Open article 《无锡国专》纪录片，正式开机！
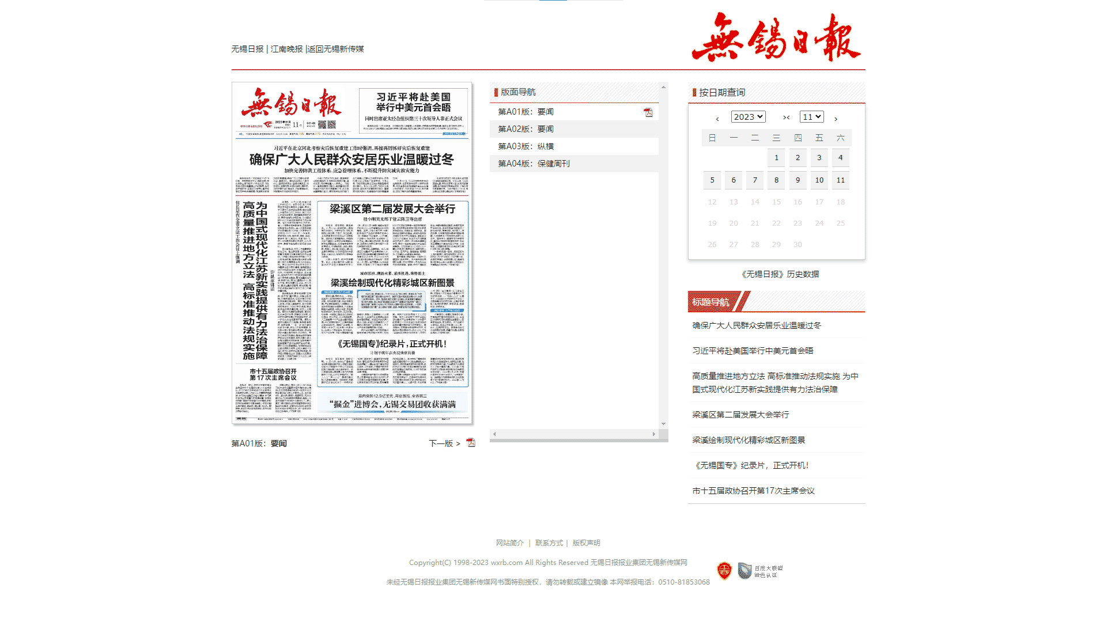Viewport: 1096px width, 622px height. point(751,465)
